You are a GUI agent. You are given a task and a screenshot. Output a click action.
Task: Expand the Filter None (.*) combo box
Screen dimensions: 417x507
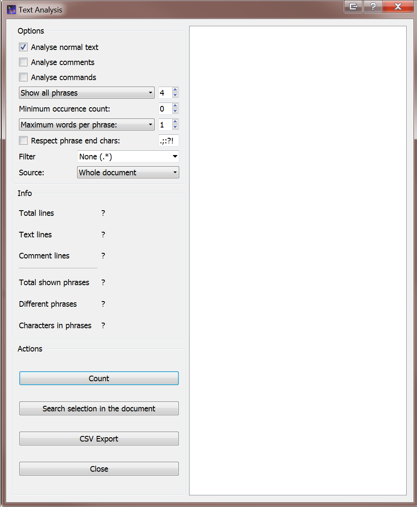[128, 156]
